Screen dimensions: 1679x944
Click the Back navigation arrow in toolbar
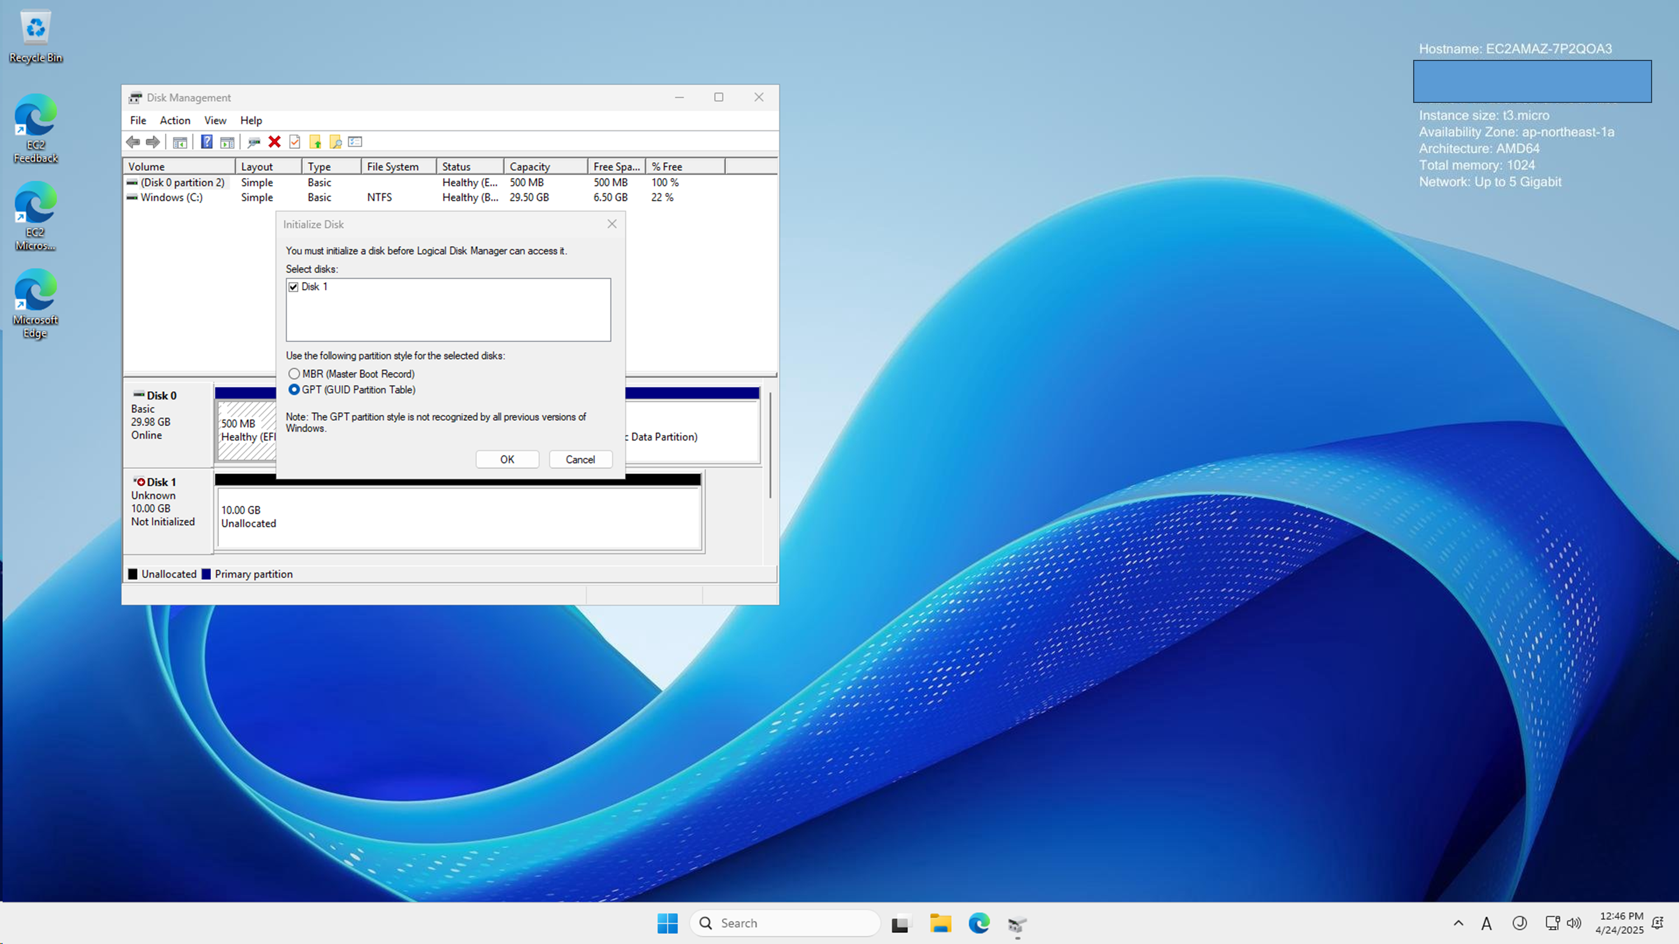coord(134,142)
